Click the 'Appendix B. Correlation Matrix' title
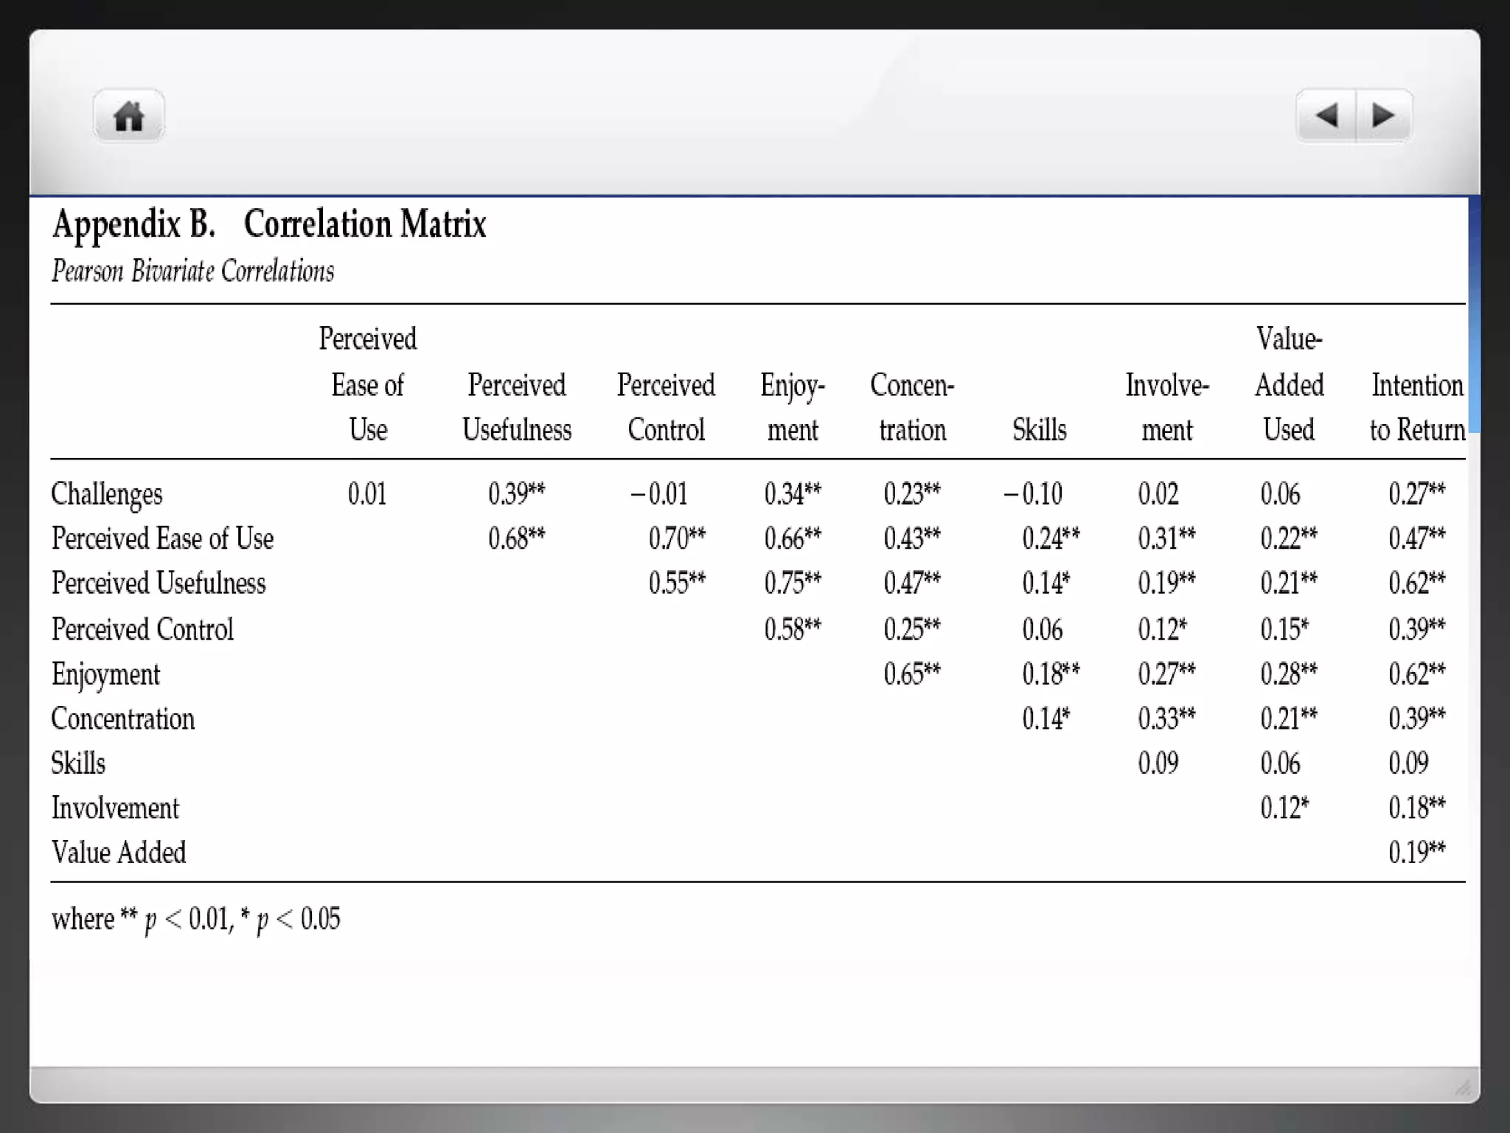Image resolution: width=1510 pixels, height=1133 pixels. [x=269, y=224]
